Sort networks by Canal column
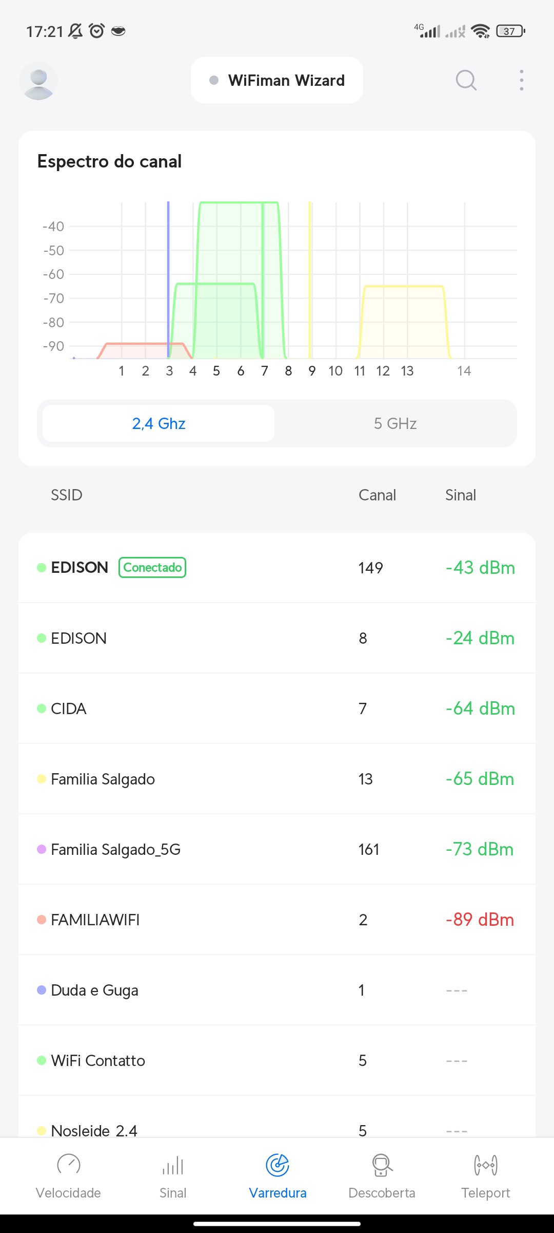 tap(377, 495)
